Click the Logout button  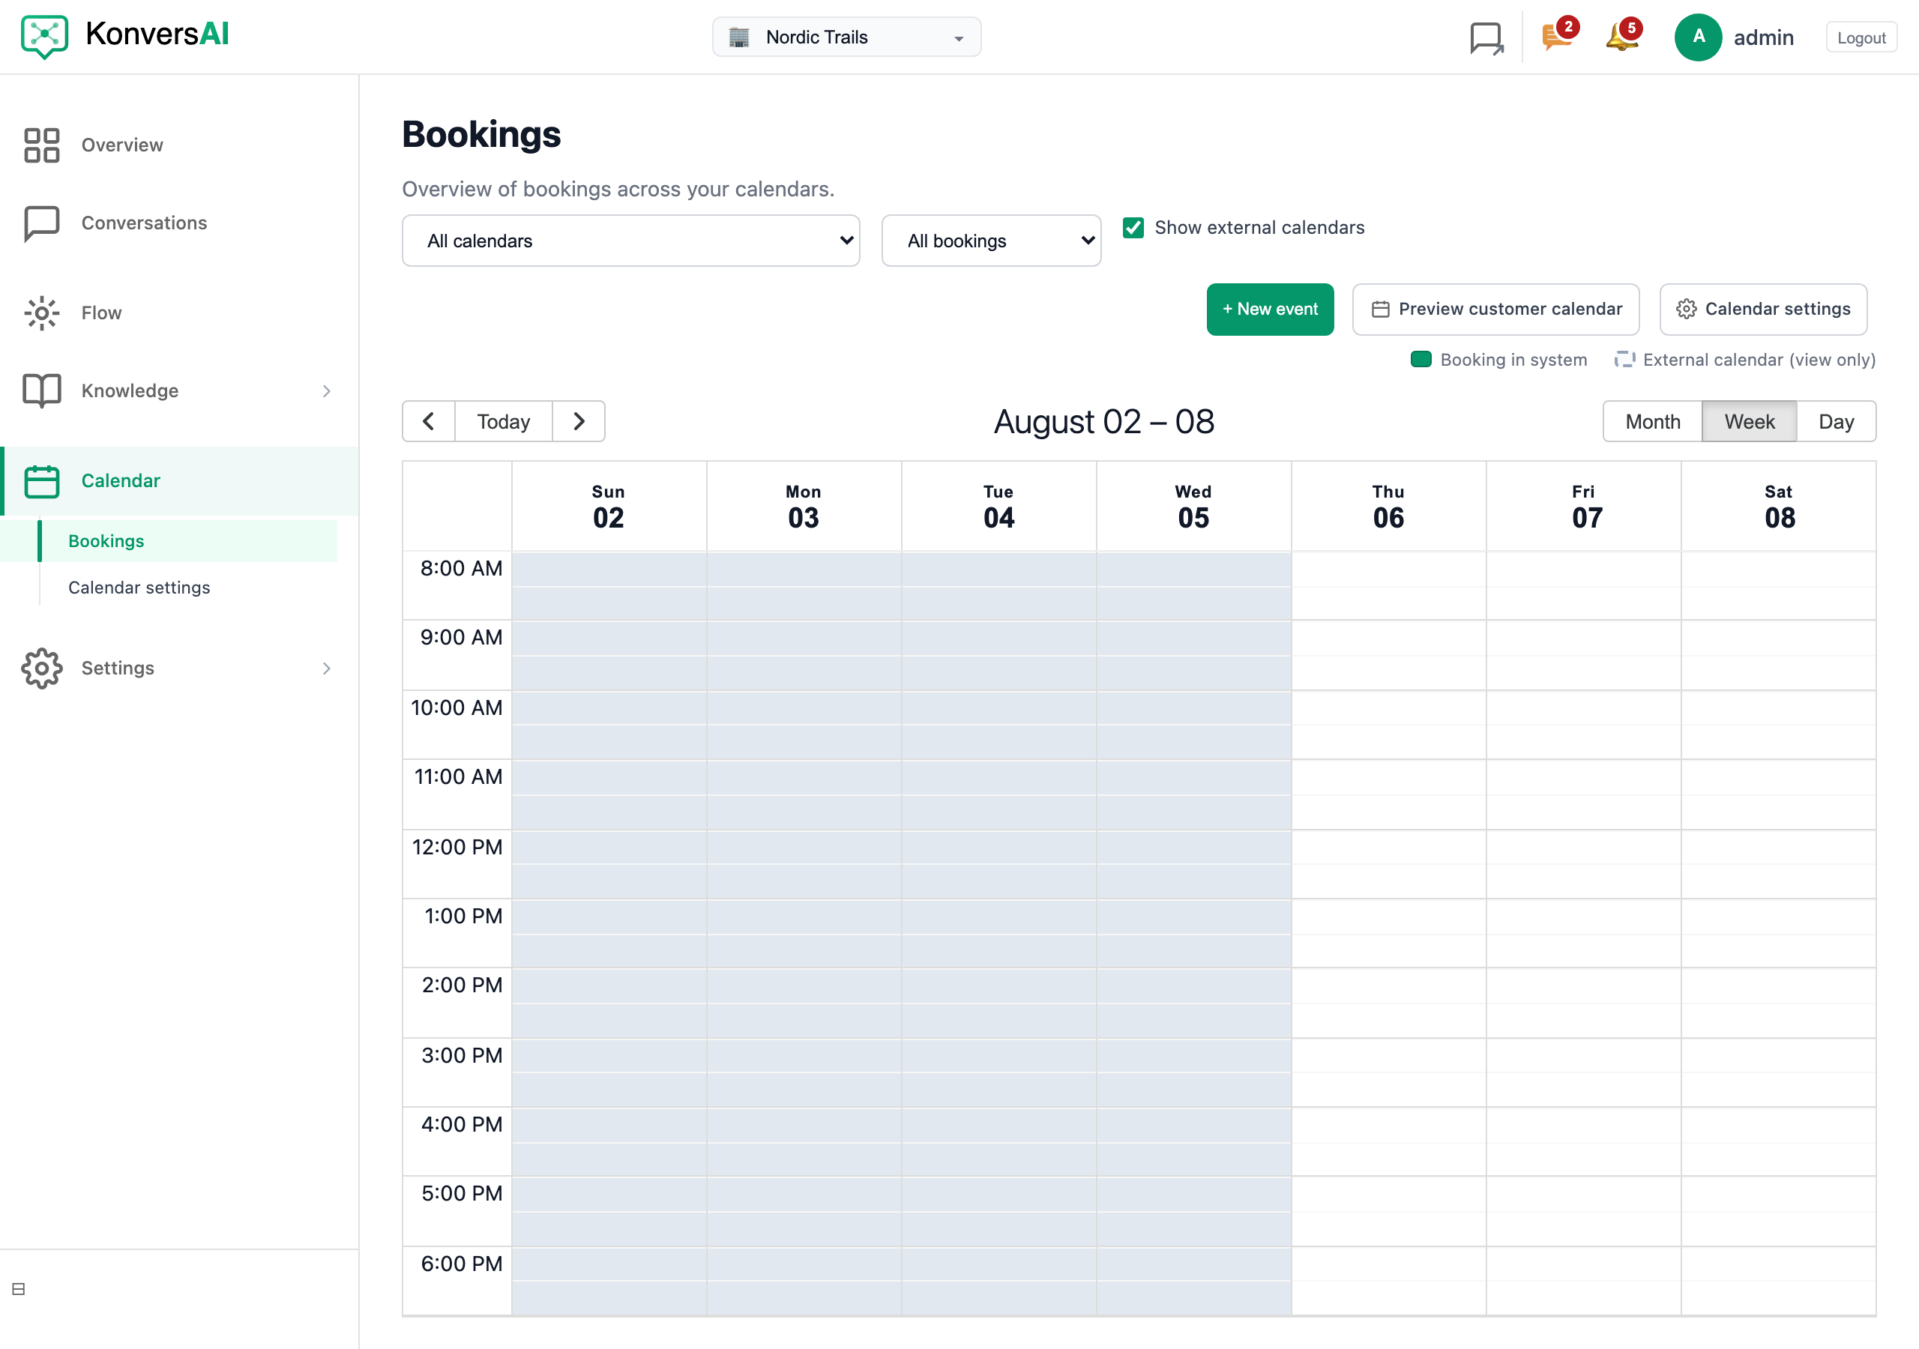tap(1861, 37)
